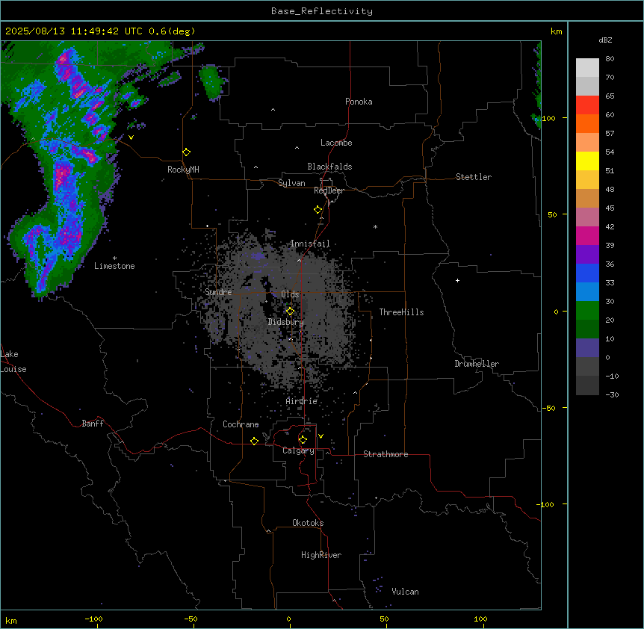Click the RockyMH label

click(x=183, y=170)
